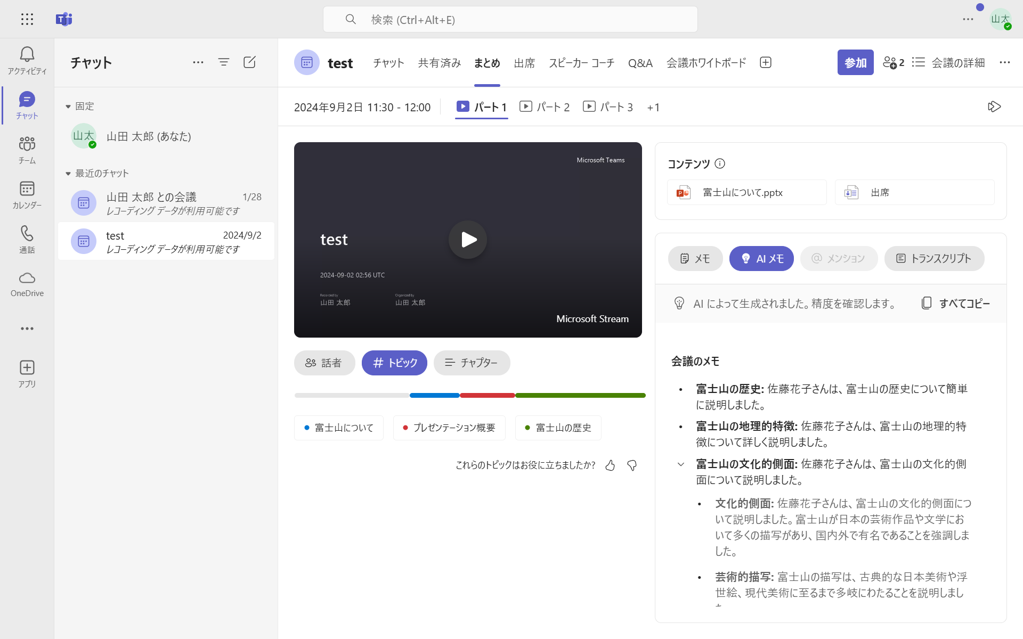This screenshot has height=639, width=1023.
Task: Switch to the 話者 (speakers) view
Action: click(324, 363)
